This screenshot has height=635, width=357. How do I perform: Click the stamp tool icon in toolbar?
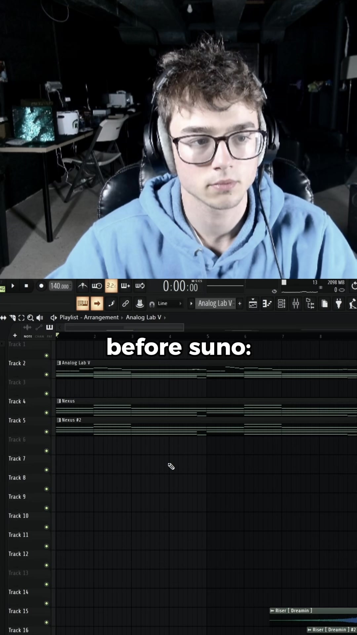point(140,304)
